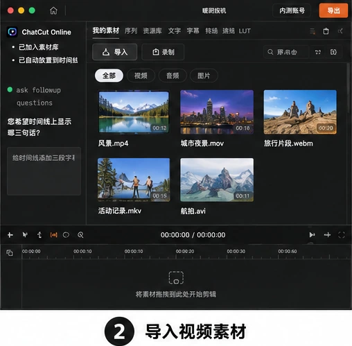Open the 资源库 tab
Screen dimensions: 352x346
point(152,31)
